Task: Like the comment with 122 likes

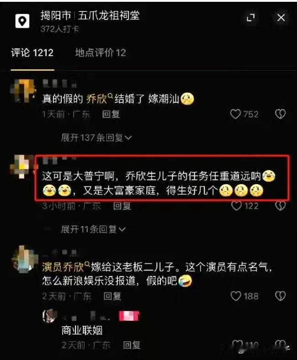Action: (236, 206)
